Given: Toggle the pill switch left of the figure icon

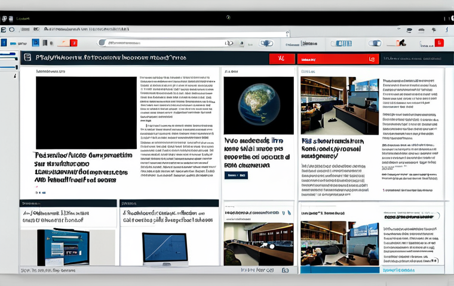Looking at the screenshot, I should point(375,43).
